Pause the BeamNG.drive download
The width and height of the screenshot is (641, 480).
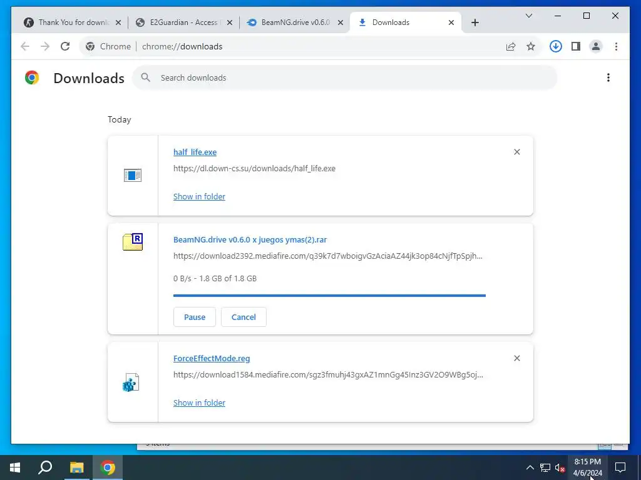coord(195,317)
